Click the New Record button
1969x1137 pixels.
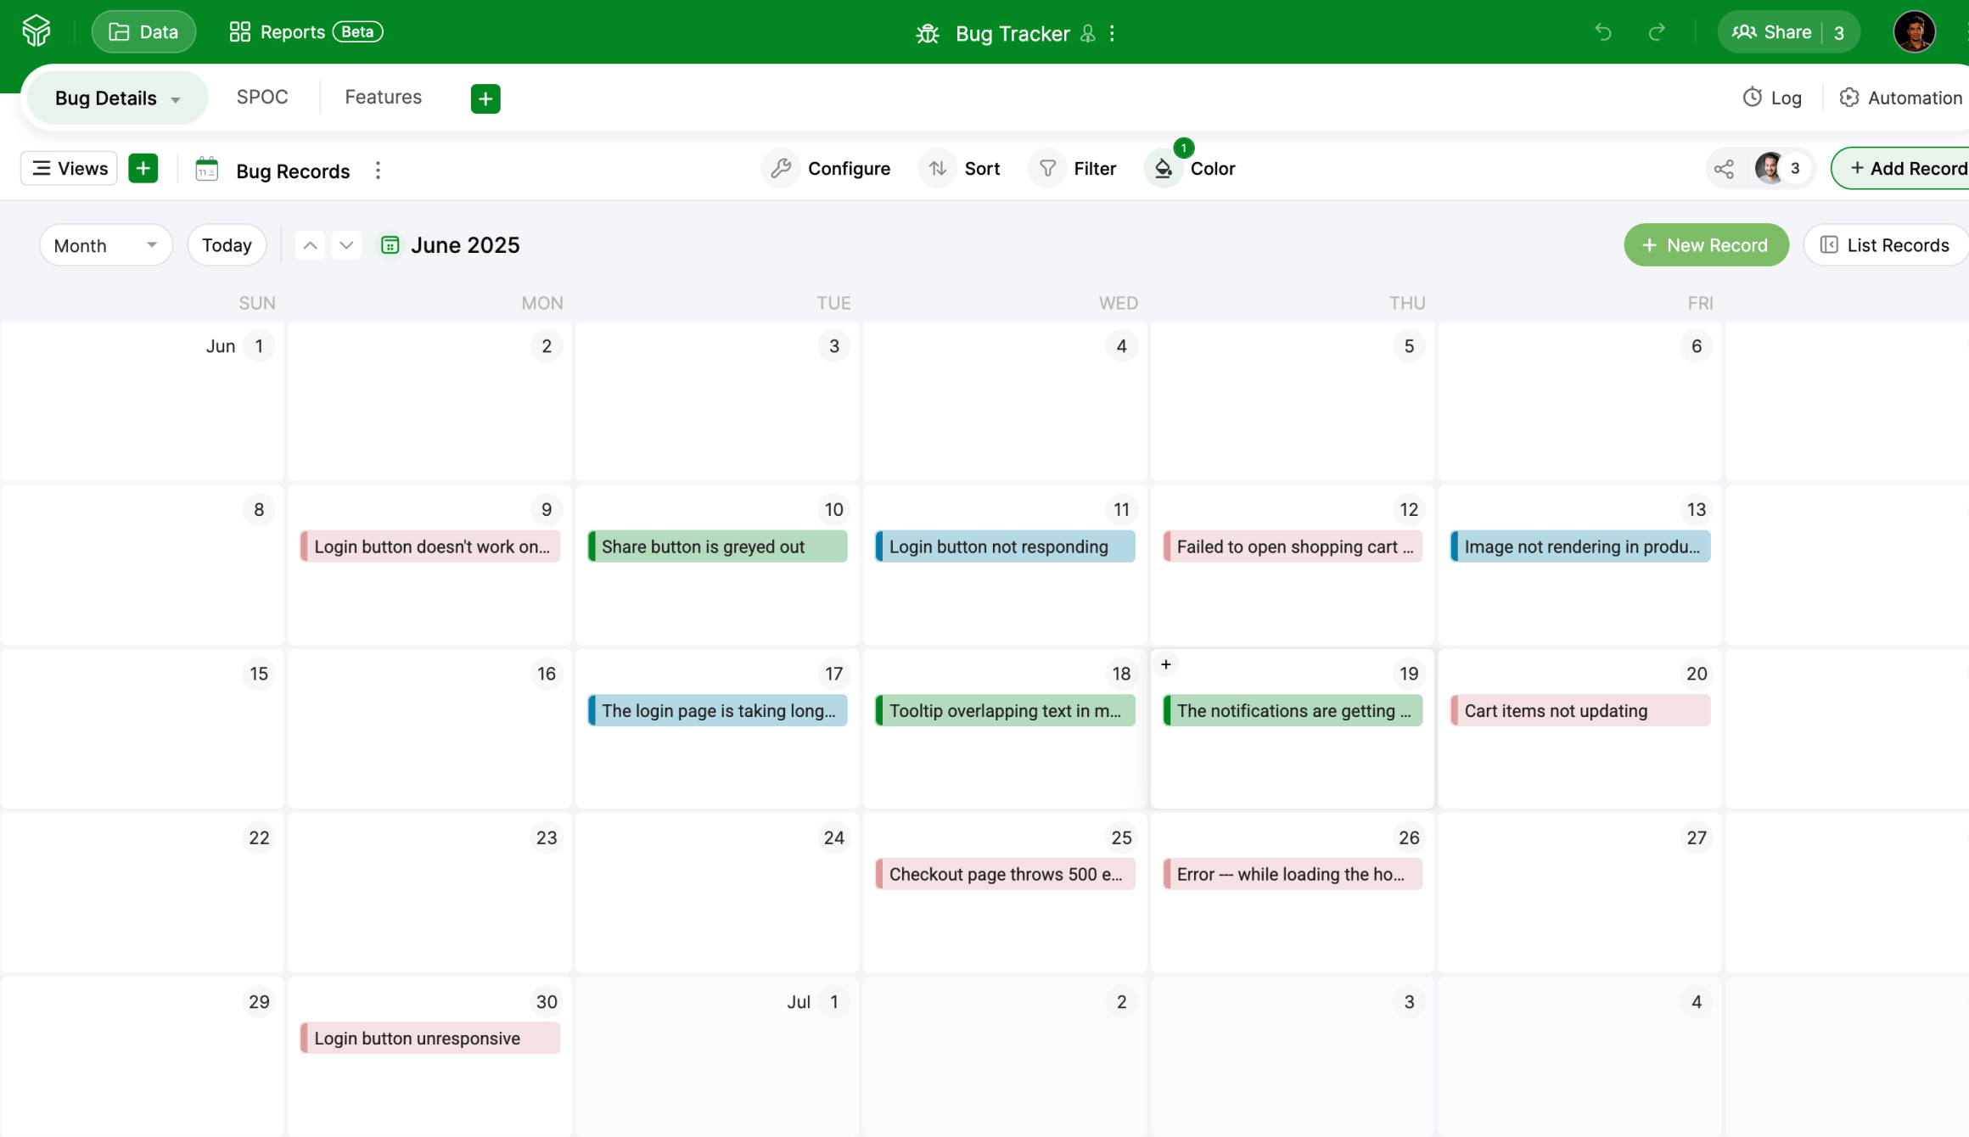(x=1705, y=245)
